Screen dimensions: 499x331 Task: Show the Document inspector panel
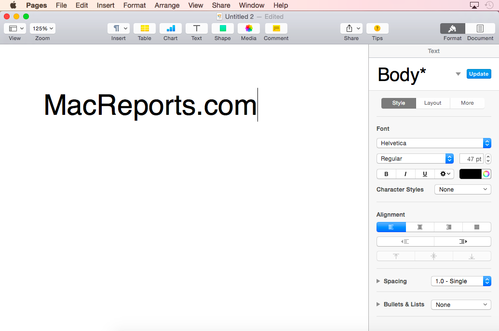480,28
